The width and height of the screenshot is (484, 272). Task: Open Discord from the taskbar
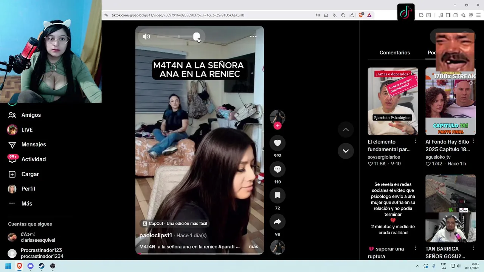30,266
